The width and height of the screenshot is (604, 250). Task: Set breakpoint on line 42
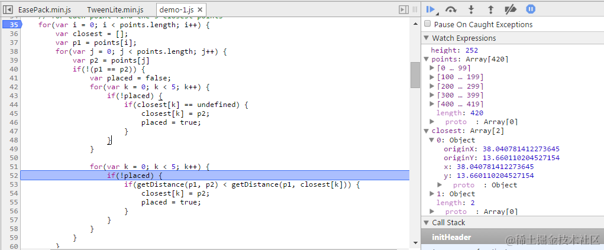tap(13, 87)
